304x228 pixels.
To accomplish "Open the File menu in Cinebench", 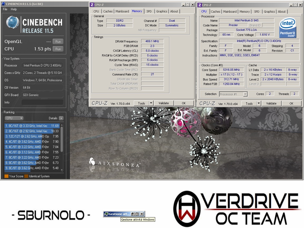I will [5, 9].
